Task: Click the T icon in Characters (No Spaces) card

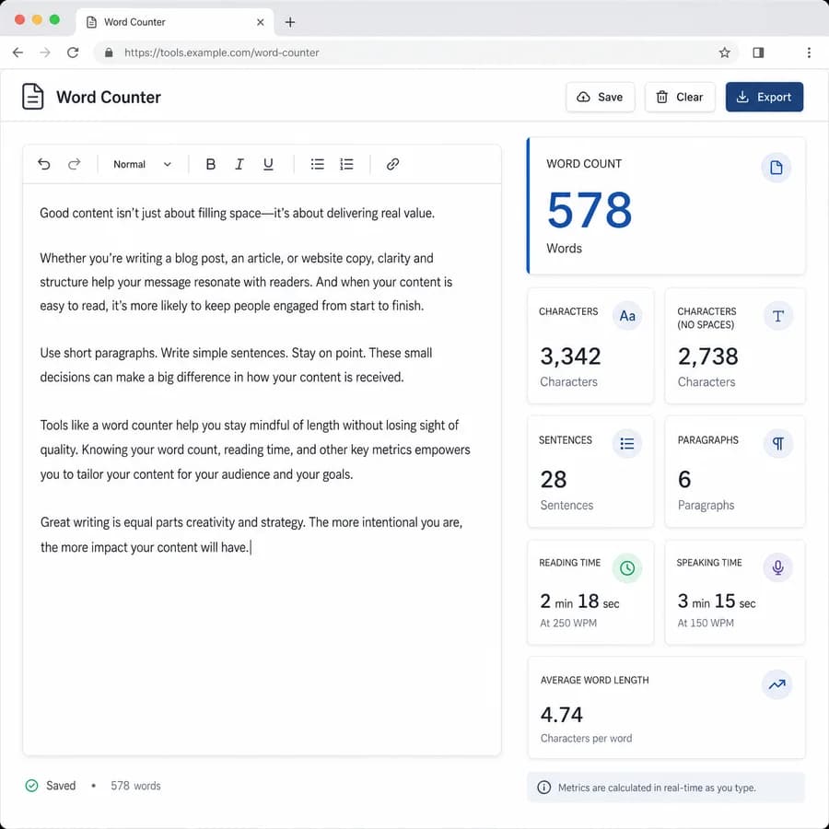Action: pyautogui.click(x=777, y=316)
